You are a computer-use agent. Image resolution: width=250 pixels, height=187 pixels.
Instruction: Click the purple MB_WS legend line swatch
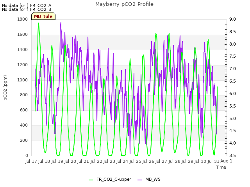[139, 180]
